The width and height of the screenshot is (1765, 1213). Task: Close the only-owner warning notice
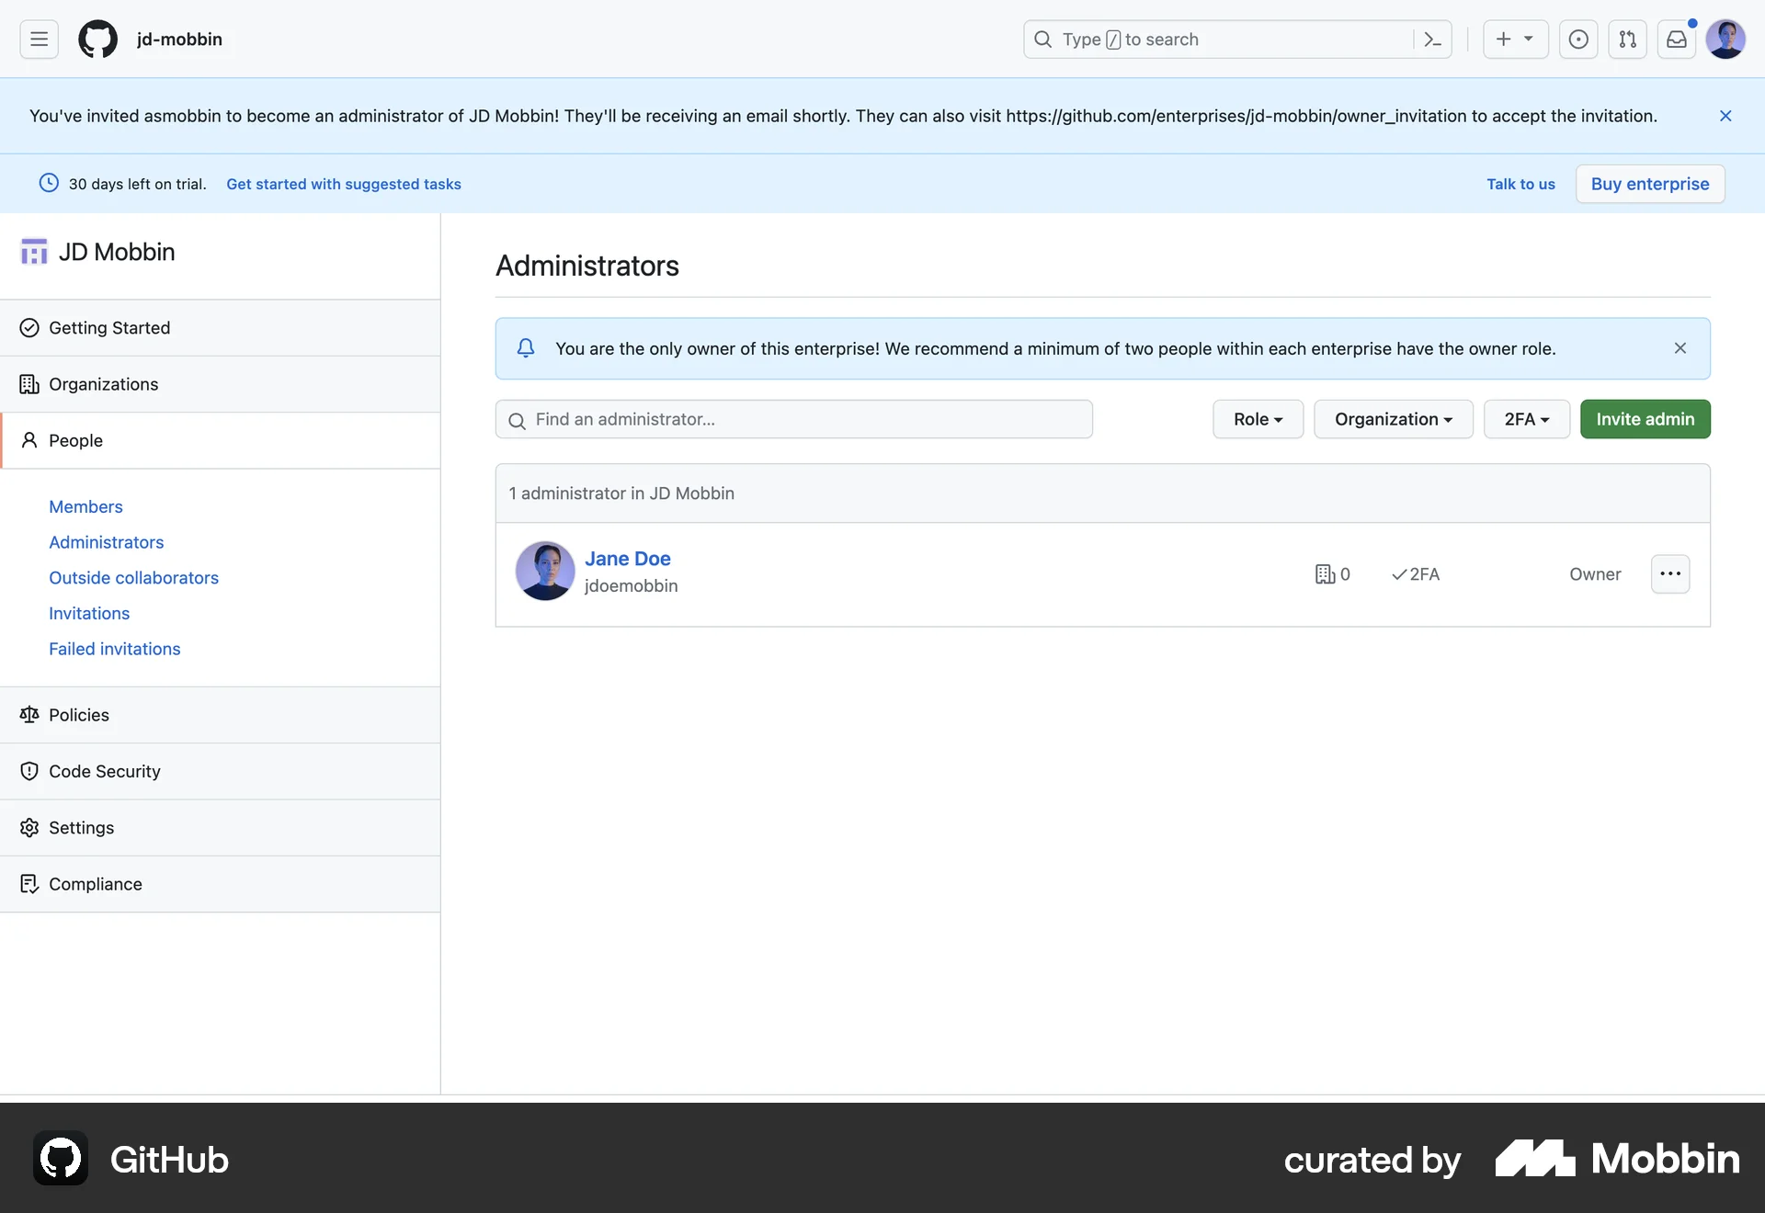point(1680,348)
